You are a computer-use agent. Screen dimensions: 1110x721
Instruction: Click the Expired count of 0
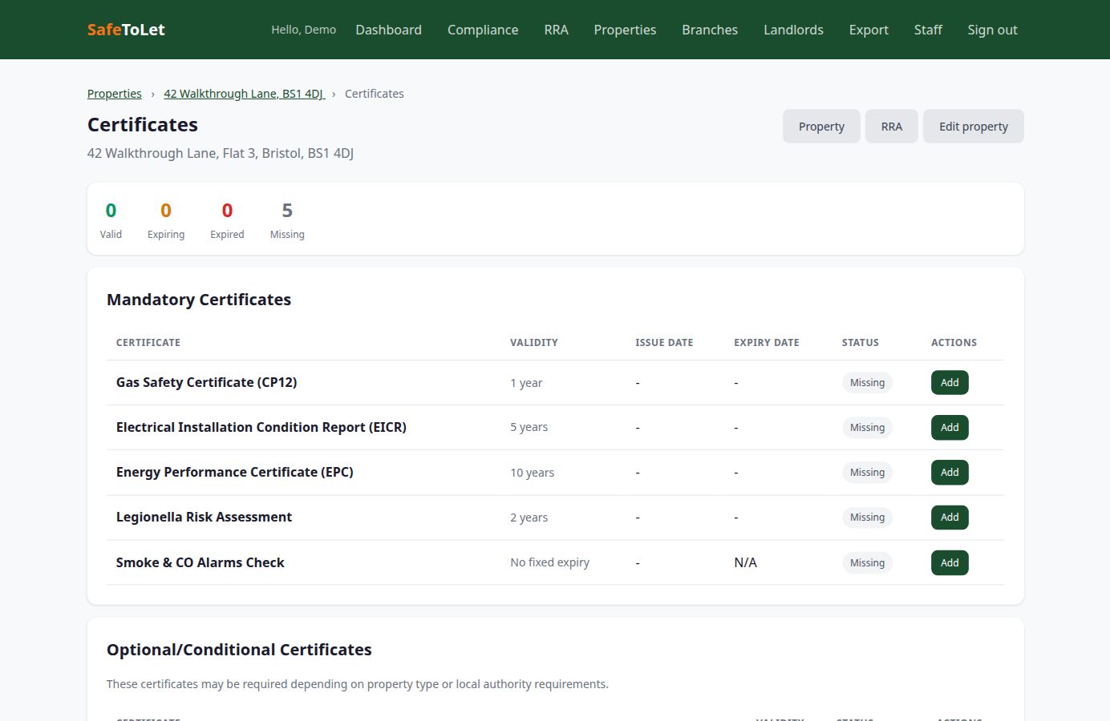[227, 211]
